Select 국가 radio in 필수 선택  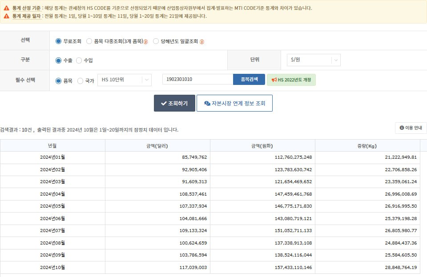[81, 81]
